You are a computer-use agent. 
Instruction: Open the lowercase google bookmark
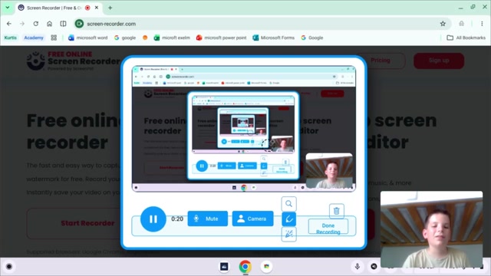125,38
